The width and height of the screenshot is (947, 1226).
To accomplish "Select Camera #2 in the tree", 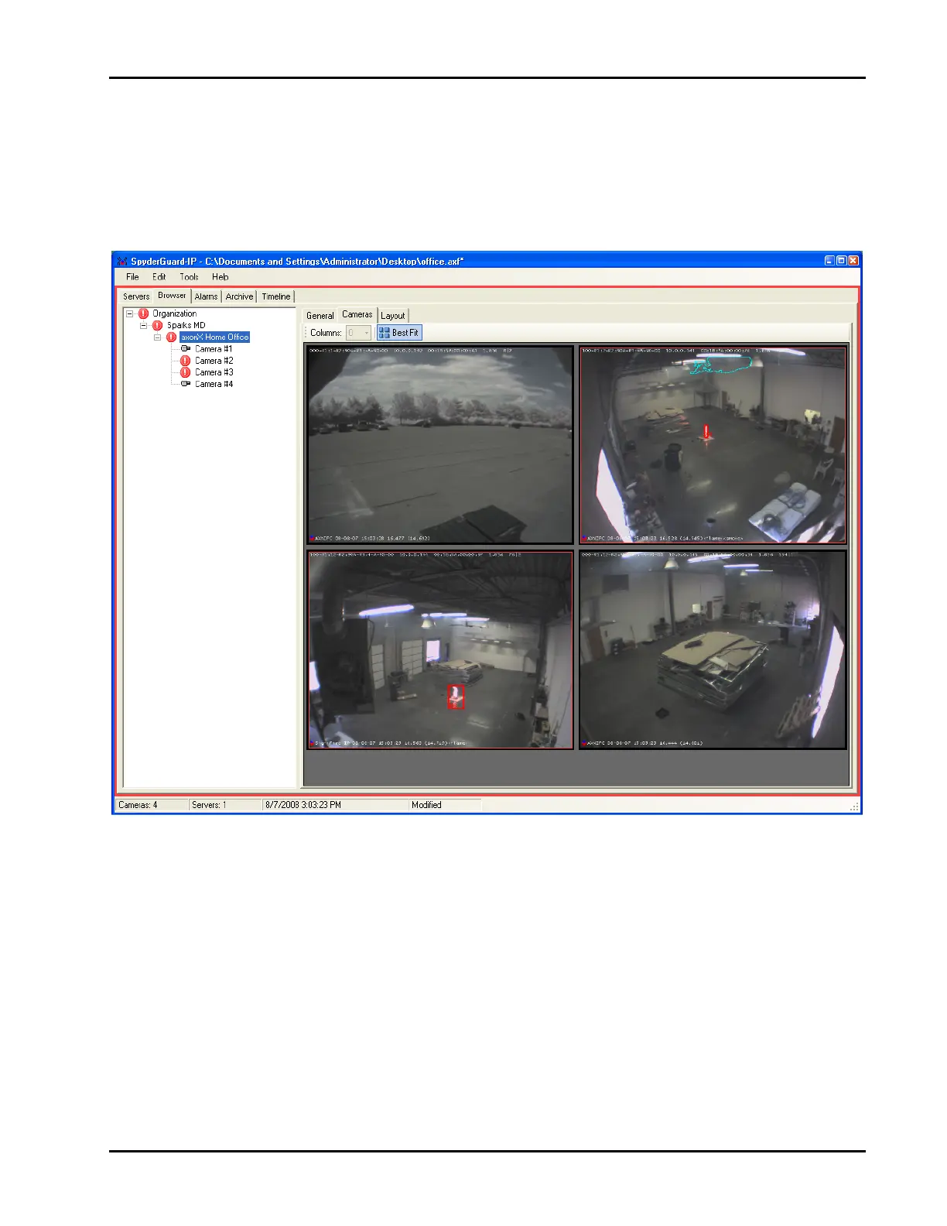I will tap(214, 361).
